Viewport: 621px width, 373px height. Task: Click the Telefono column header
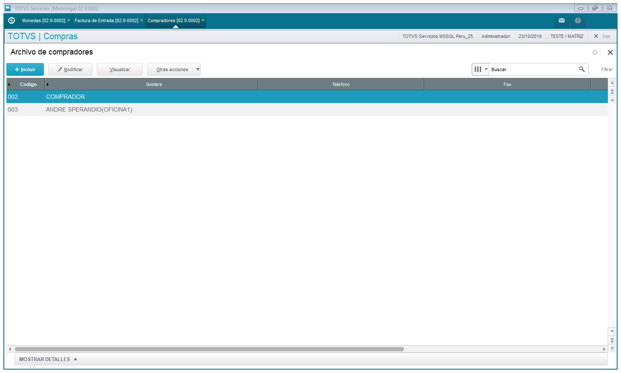pos(341,84)
